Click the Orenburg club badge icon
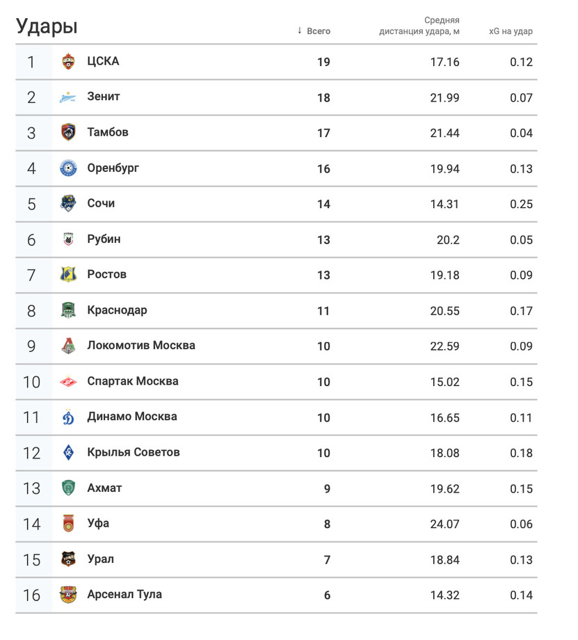 point(68,168)
